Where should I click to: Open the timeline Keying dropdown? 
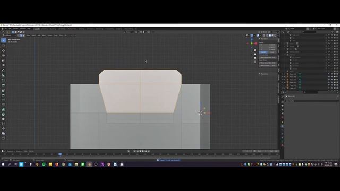(19, 151)
